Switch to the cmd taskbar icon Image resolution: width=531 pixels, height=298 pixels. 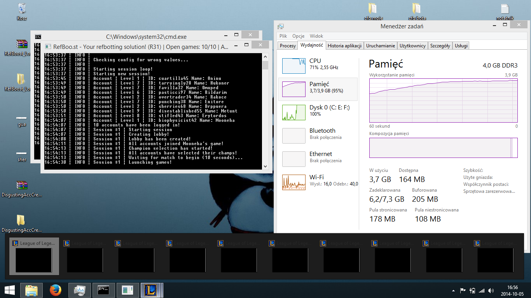point(104,290)
